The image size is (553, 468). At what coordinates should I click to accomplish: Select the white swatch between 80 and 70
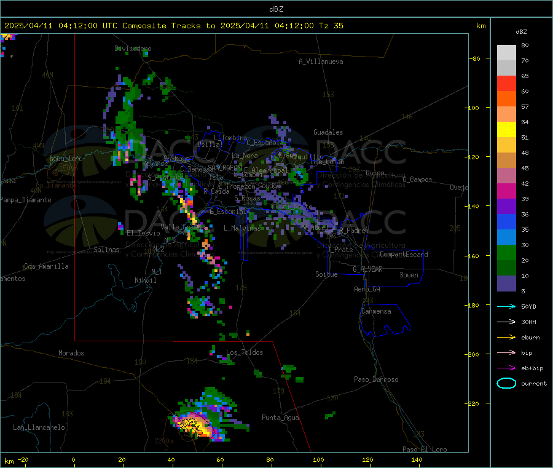coord(506,53)
